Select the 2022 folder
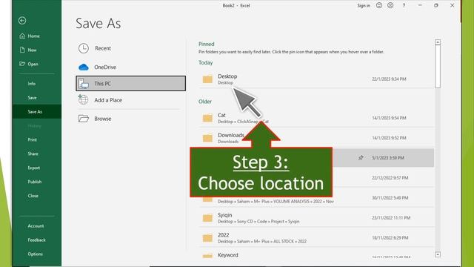 tap(316, 237)
